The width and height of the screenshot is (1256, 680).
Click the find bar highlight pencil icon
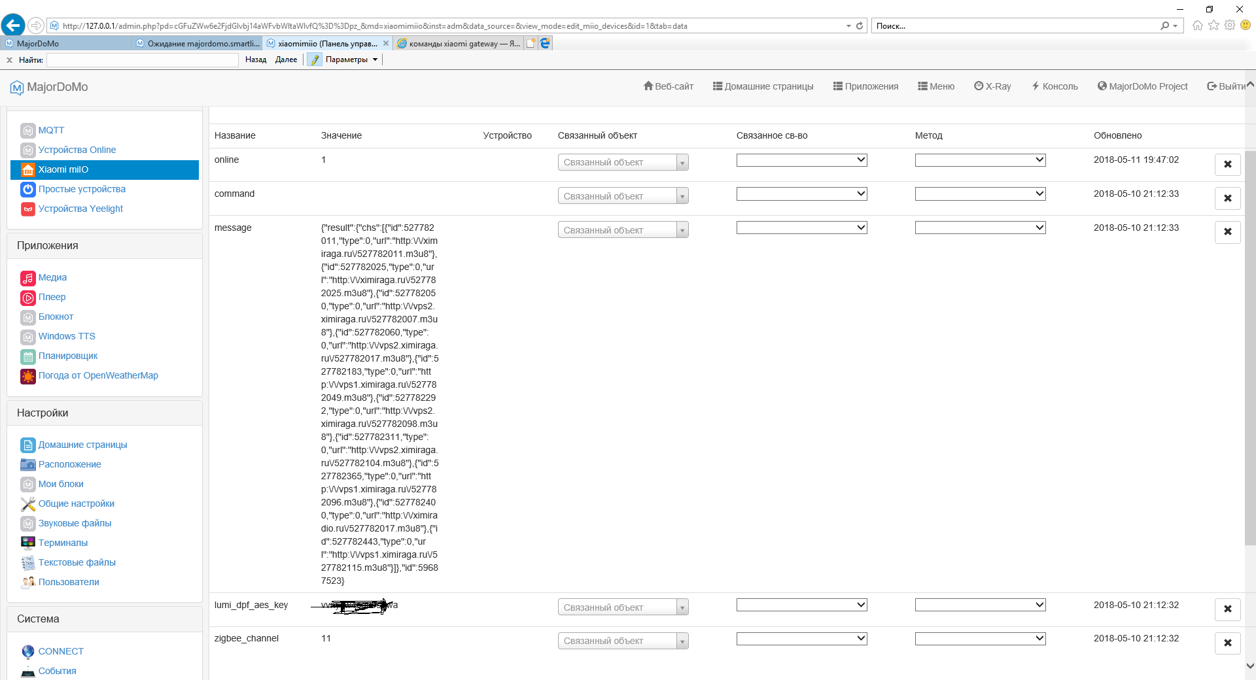pos(315,59)
